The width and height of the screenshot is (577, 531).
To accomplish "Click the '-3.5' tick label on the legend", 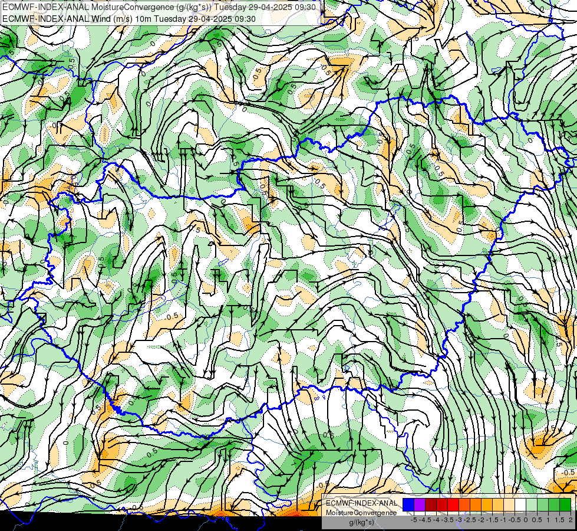I will [x=447, y=520].
